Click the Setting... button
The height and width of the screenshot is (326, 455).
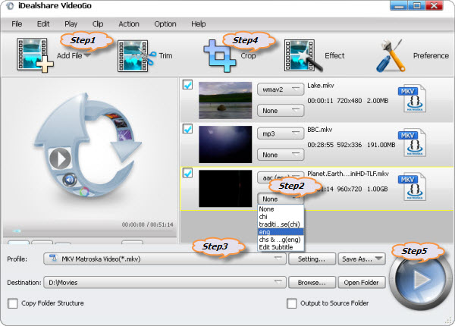pos(312,259)
